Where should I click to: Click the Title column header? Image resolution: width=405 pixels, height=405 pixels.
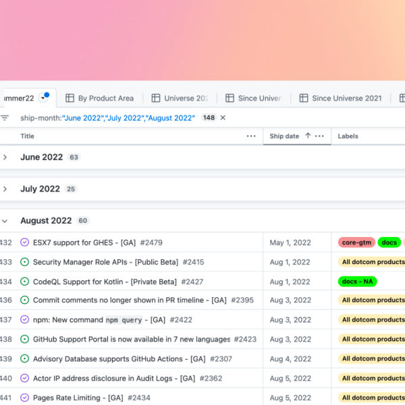(x=28, y=136)
